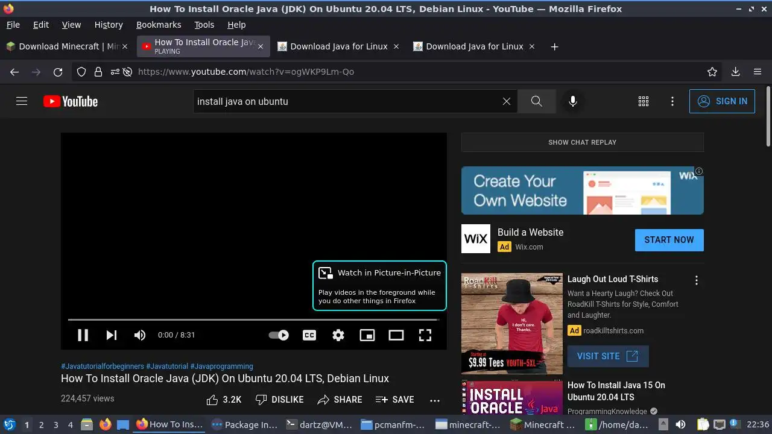772x434 pixels.
Task: Open How To Install Java 15 video title
Action: coord(616,391)
